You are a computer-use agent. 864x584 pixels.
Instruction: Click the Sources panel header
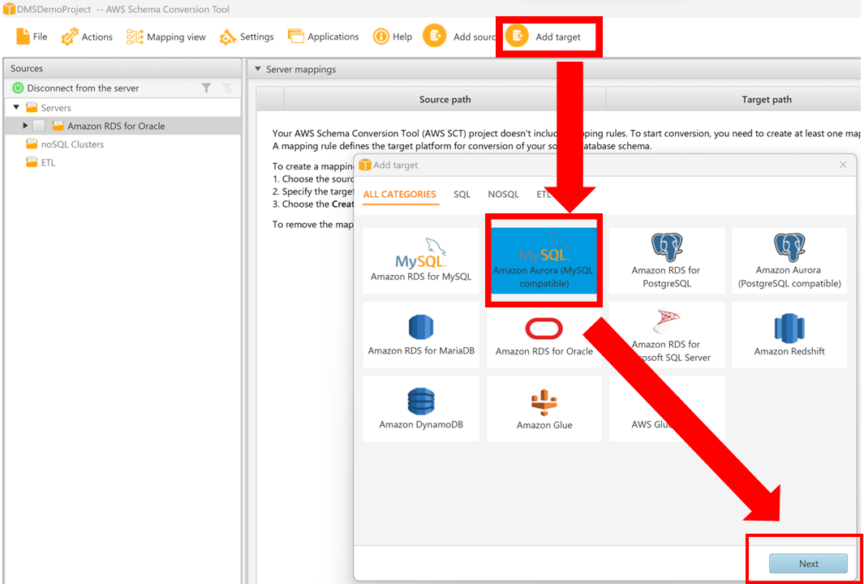tap(122, 68)
